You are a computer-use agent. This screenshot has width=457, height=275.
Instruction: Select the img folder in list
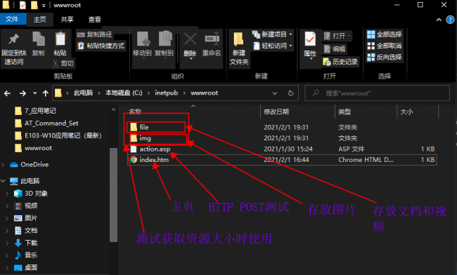tap(145, 138)
